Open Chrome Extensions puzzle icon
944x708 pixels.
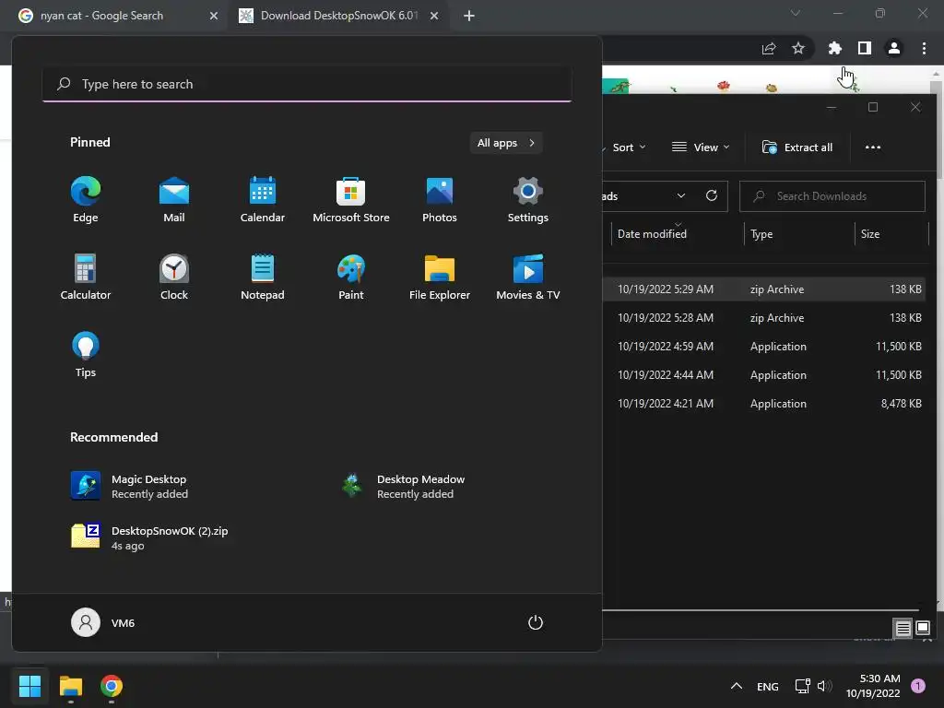834,48
